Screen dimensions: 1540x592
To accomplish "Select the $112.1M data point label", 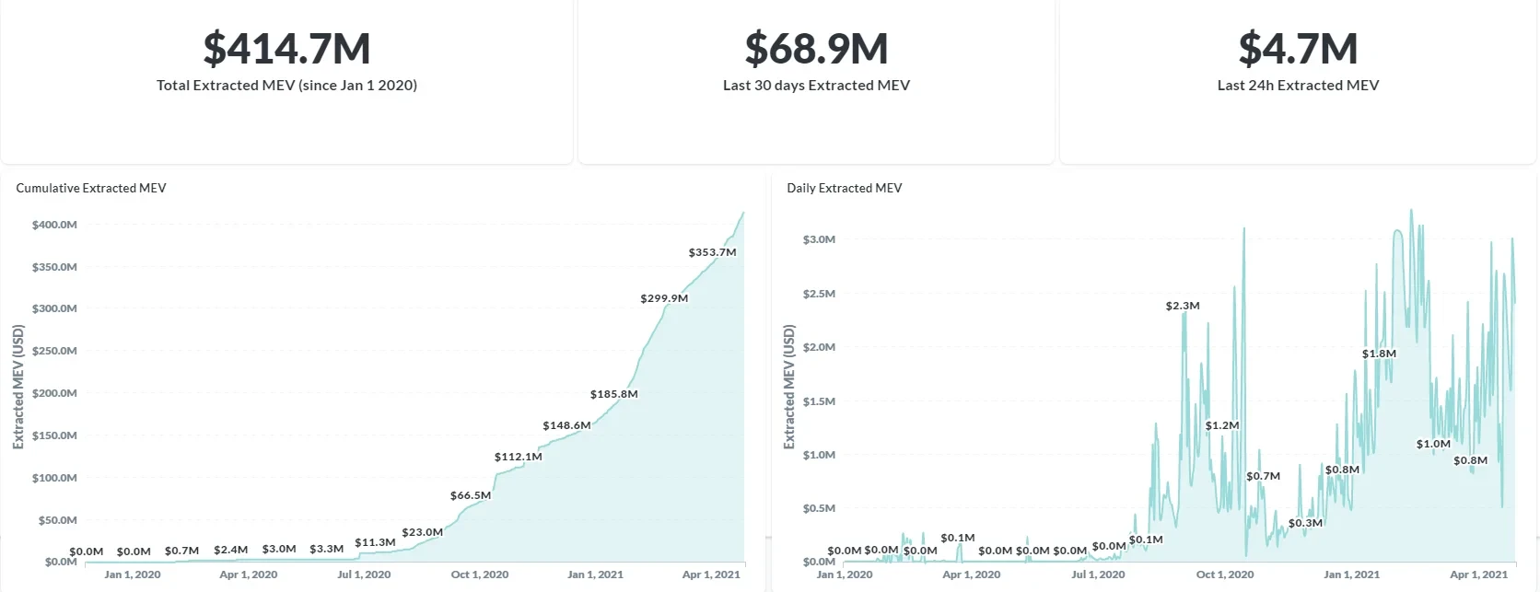I will 518,457.
